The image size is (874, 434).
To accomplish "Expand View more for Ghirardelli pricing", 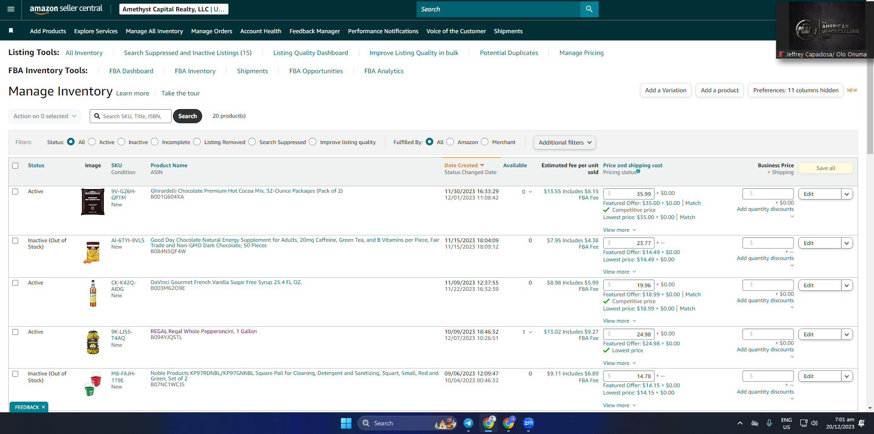I will point(620,230).
